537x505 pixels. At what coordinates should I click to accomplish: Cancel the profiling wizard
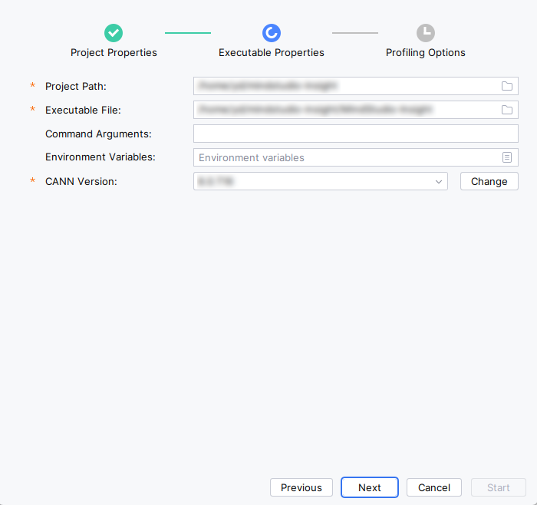434,487
